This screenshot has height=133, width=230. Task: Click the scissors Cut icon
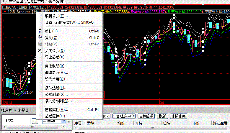click(x=40, y=31)
